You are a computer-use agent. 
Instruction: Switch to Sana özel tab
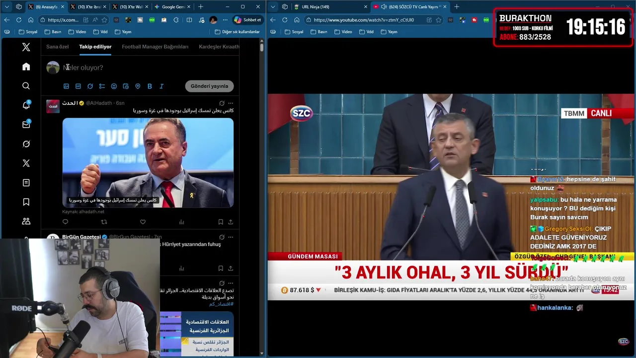[x=57, y=47]
